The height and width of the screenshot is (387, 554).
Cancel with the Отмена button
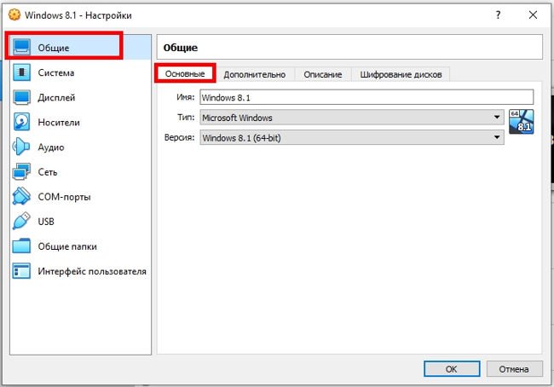(x=515, y=369)
